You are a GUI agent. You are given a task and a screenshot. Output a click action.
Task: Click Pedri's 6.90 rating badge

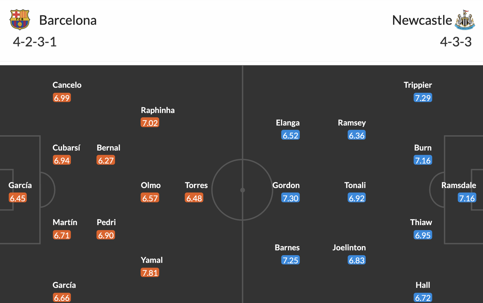[x=106, y=235]
